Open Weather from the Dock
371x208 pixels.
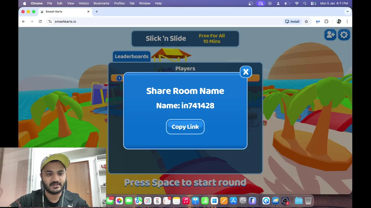click(275, 201)
